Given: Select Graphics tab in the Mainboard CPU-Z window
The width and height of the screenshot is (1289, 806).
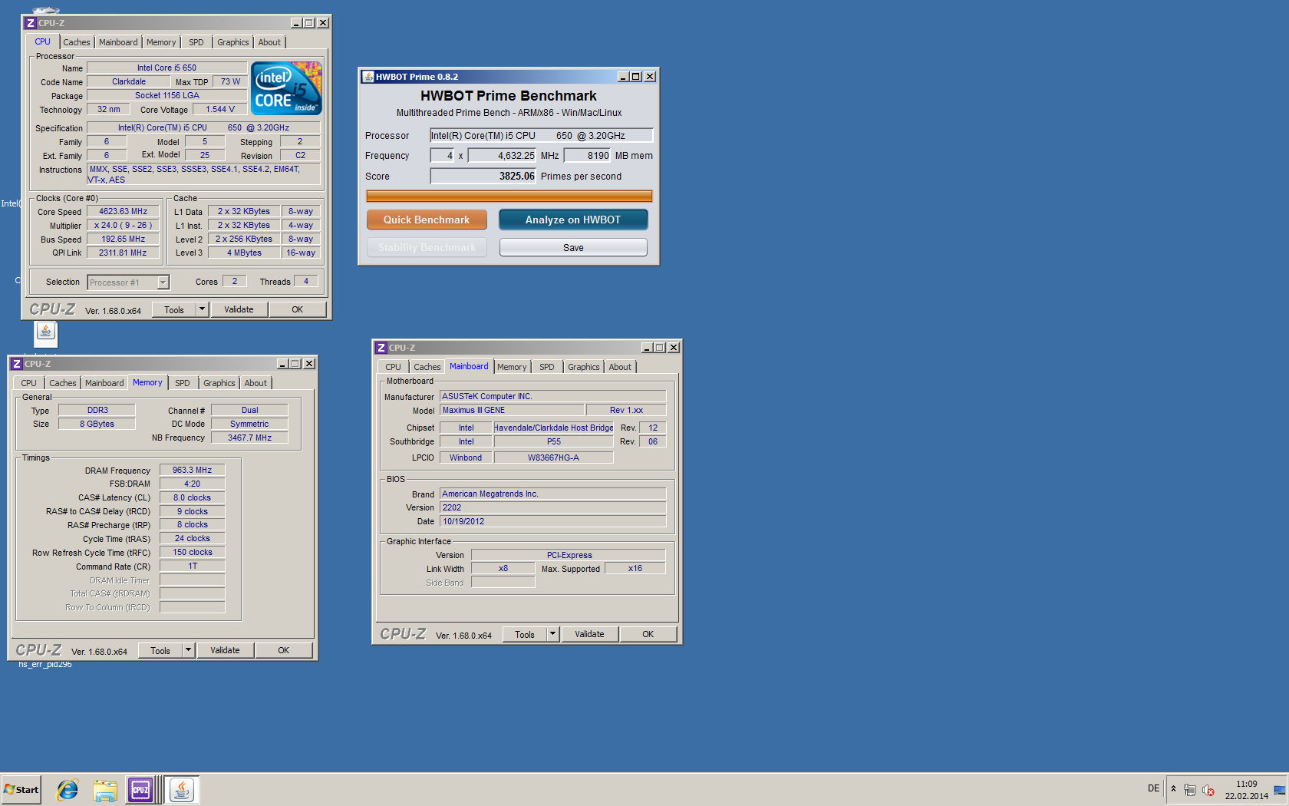Looking at the screenshot, I should (584, 367).
